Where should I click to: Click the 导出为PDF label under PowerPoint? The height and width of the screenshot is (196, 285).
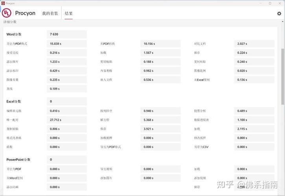[x=14, y=169]
